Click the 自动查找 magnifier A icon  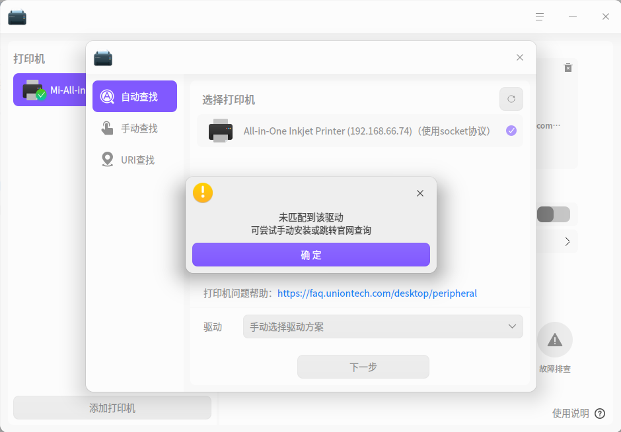(x=107, y=96)
